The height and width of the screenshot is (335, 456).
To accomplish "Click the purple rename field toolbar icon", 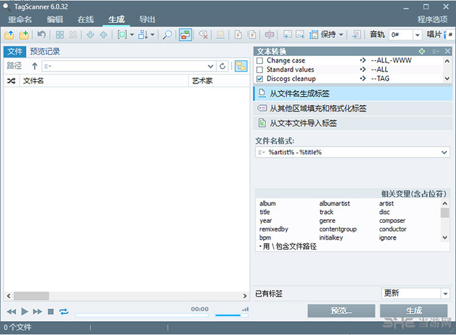I will coord(269,35).
